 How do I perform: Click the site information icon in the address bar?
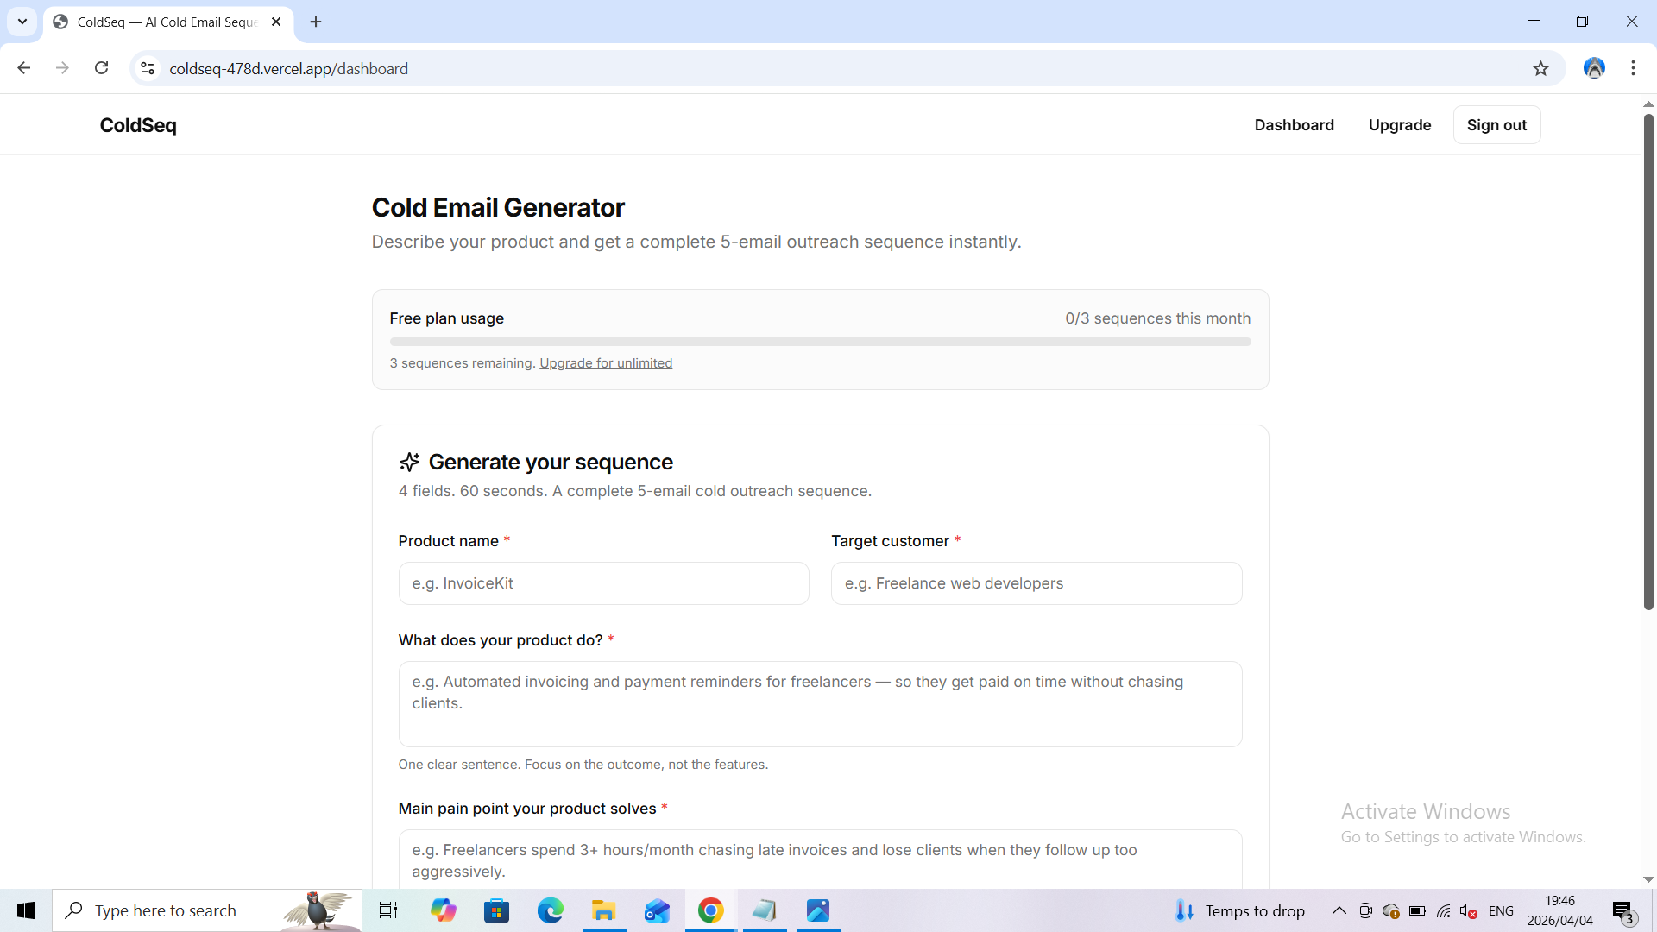click(x=147, y=68)
